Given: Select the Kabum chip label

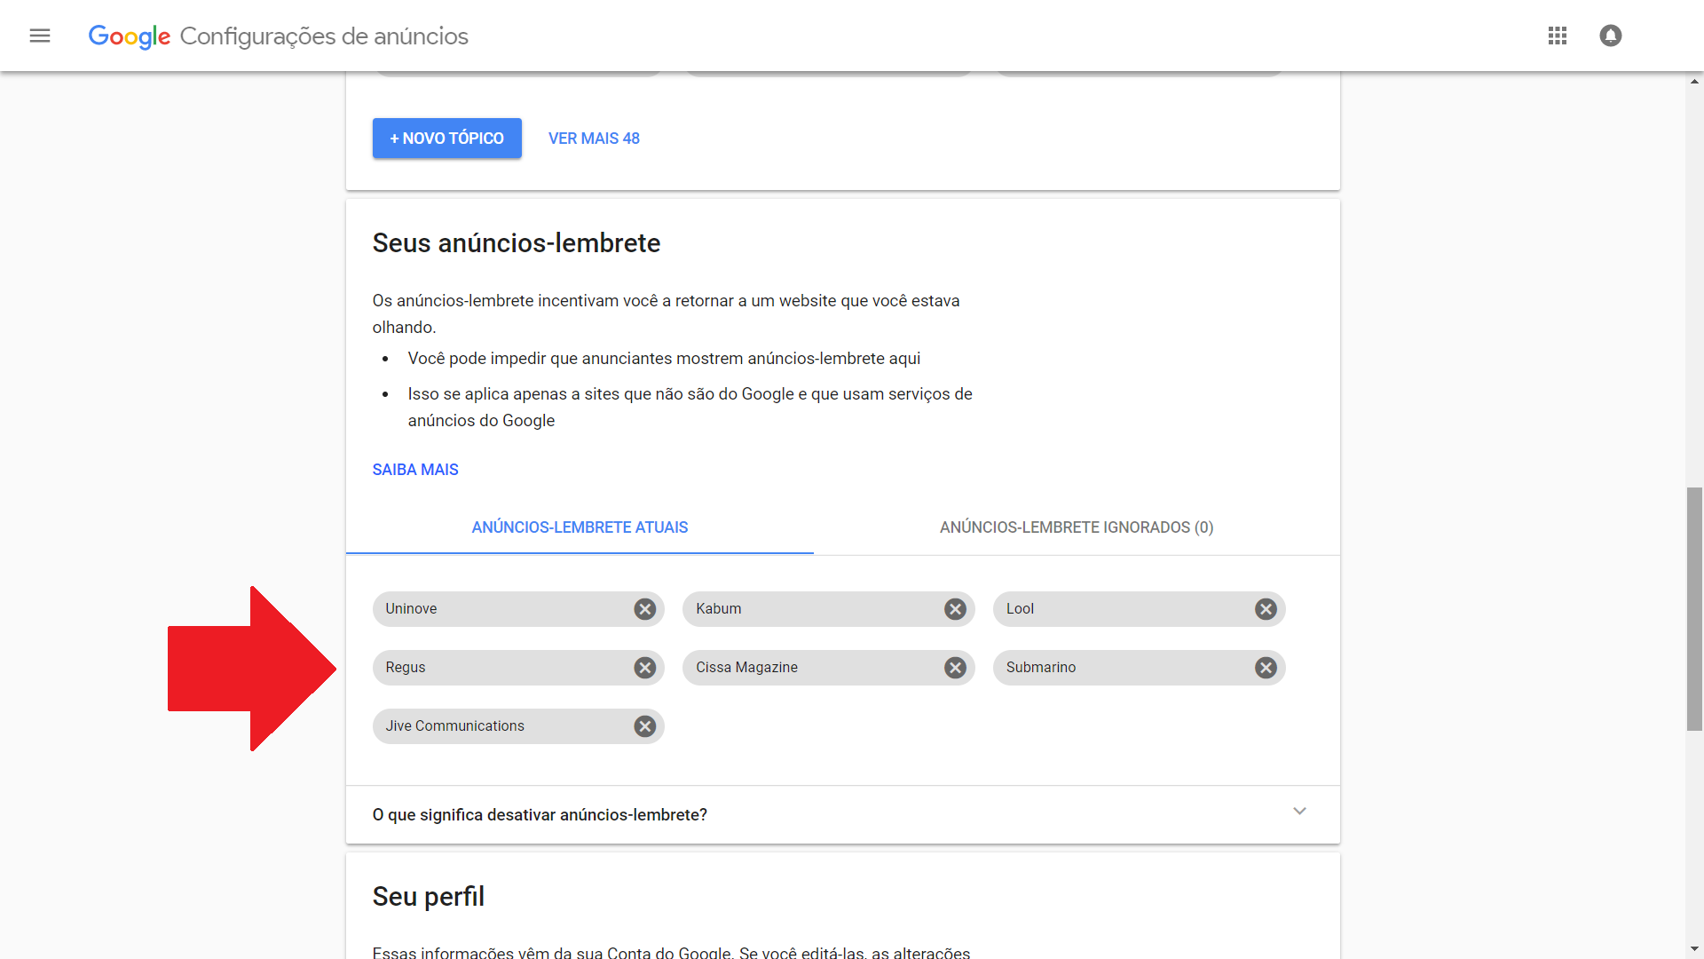Looking at the screenshot, I should click(719, 609).
